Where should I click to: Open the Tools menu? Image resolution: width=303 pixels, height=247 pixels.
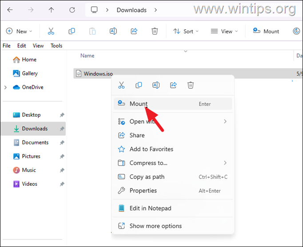coord(56,46)
